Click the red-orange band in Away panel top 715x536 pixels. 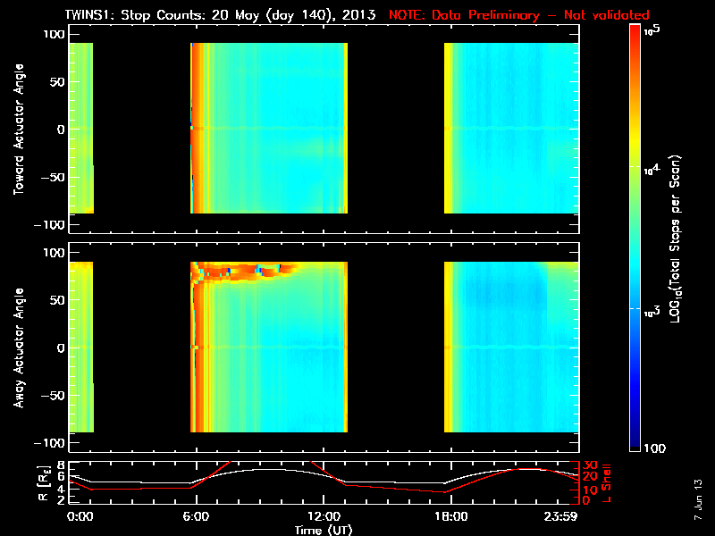click(247, 270)
